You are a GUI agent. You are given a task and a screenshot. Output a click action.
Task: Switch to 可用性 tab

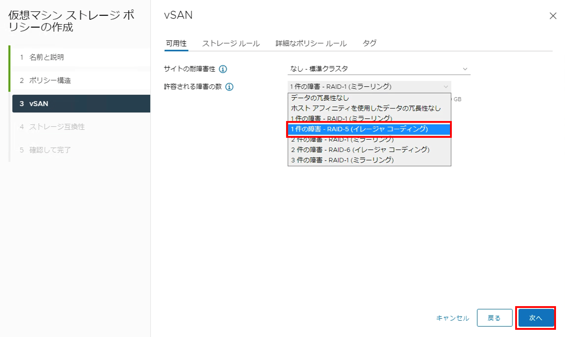click(x=176, y=43)
